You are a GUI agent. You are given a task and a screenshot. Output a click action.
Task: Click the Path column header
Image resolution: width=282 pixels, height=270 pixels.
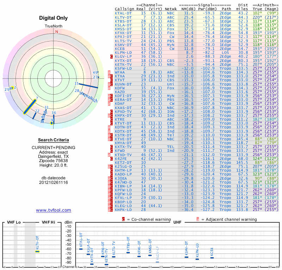tap(226, 9)
